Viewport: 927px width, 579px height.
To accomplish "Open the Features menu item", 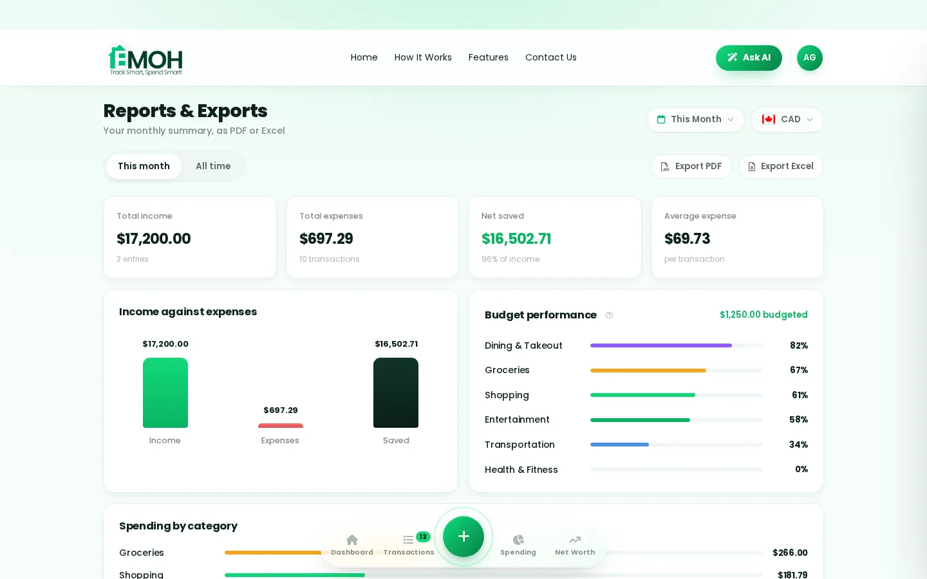I will (488, 57).
